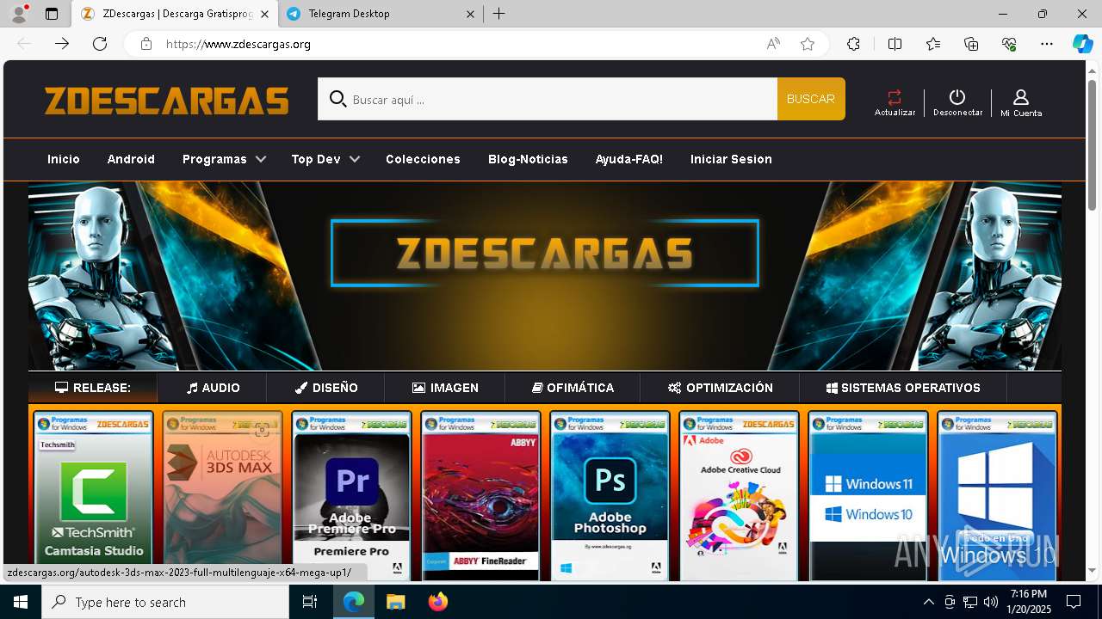Open Adobe Creative Cloud thumbnail
Image resolution: width=1102 pixels, height=619 pixels.
click(x=739, y=496)
